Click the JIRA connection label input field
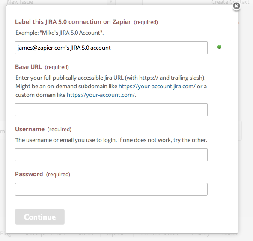This screenshot has height=241, width=253. [x=111, y=48]
